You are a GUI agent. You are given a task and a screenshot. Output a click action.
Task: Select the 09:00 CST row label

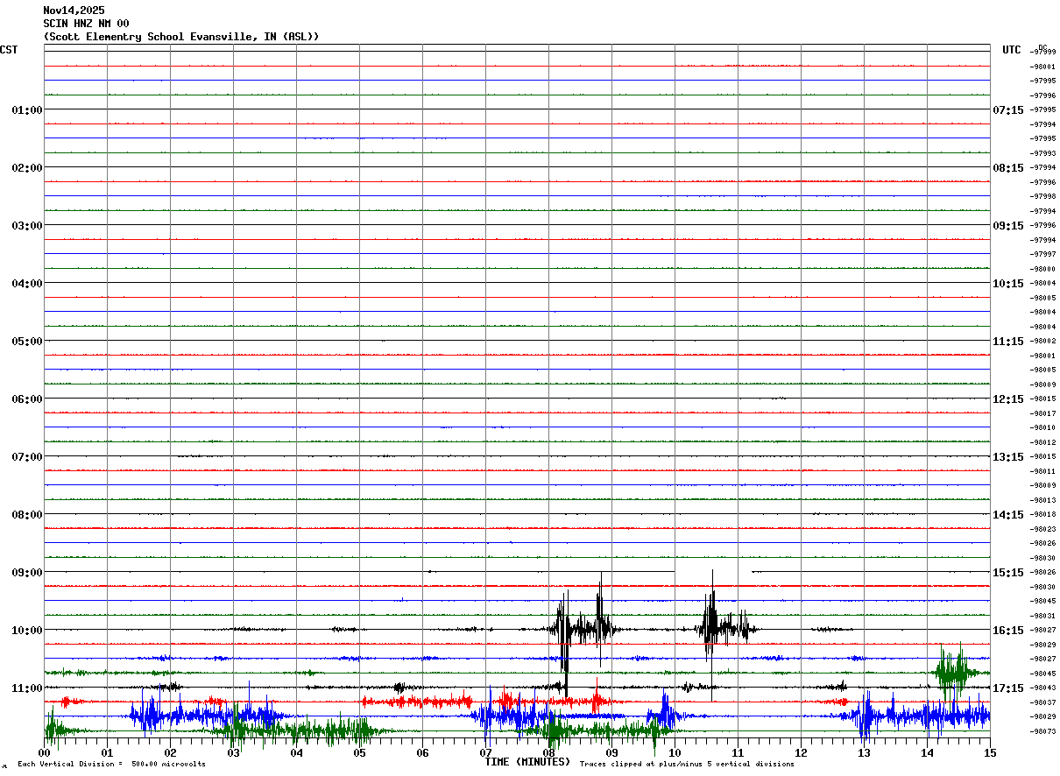[x=26, y=572]
